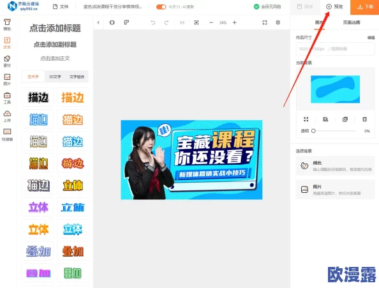Click the 哇! speech bubble on canvas

(165, 130)
